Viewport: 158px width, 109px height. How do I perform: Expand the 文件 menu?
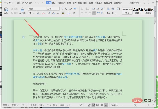pos(9,3)
